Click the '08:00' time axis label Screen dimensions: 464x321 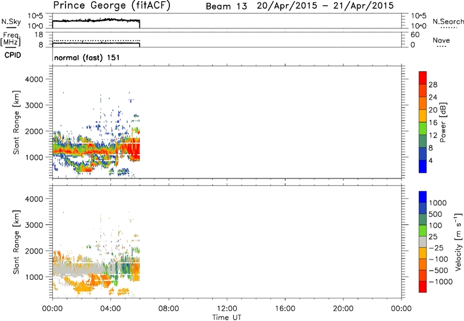click(169, 309)
